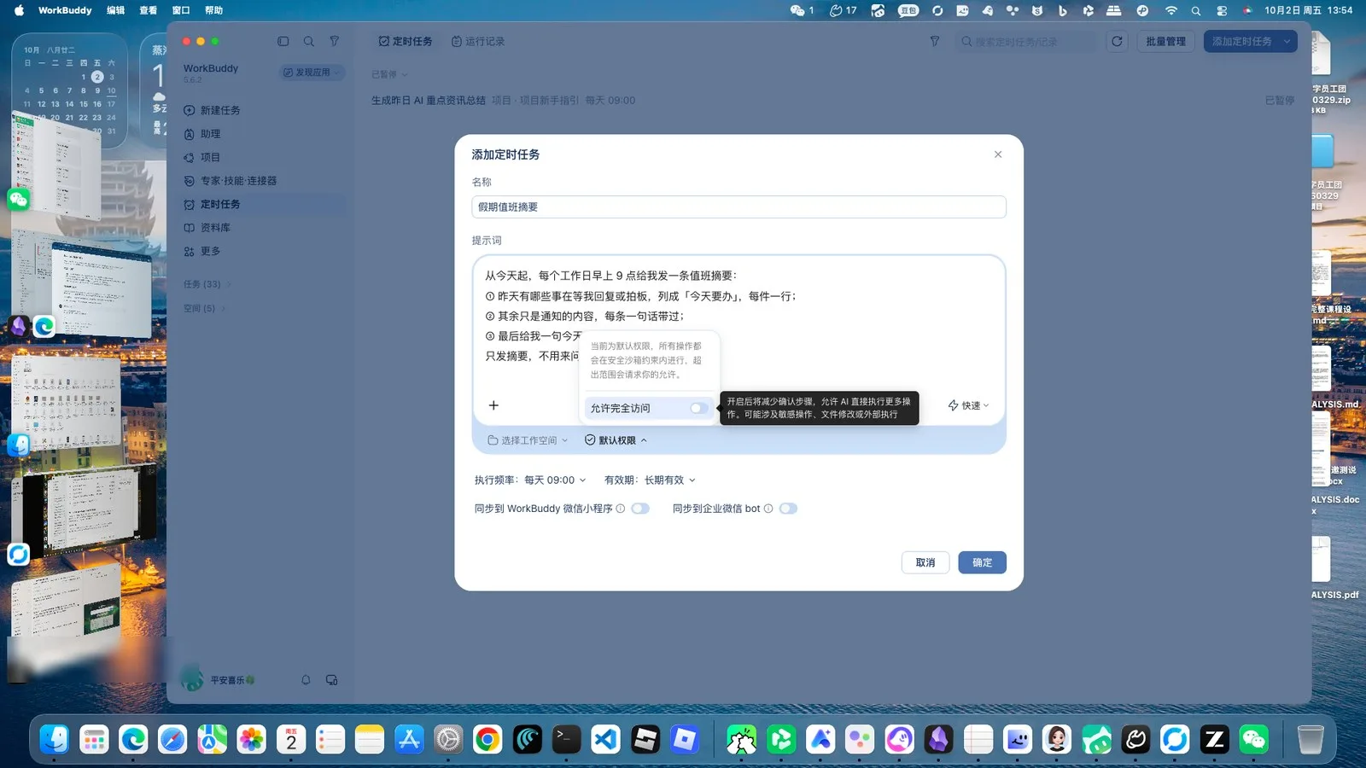Click the 发现应用 button
Viewport: 1366px width, 768px height.
[312, 73]
